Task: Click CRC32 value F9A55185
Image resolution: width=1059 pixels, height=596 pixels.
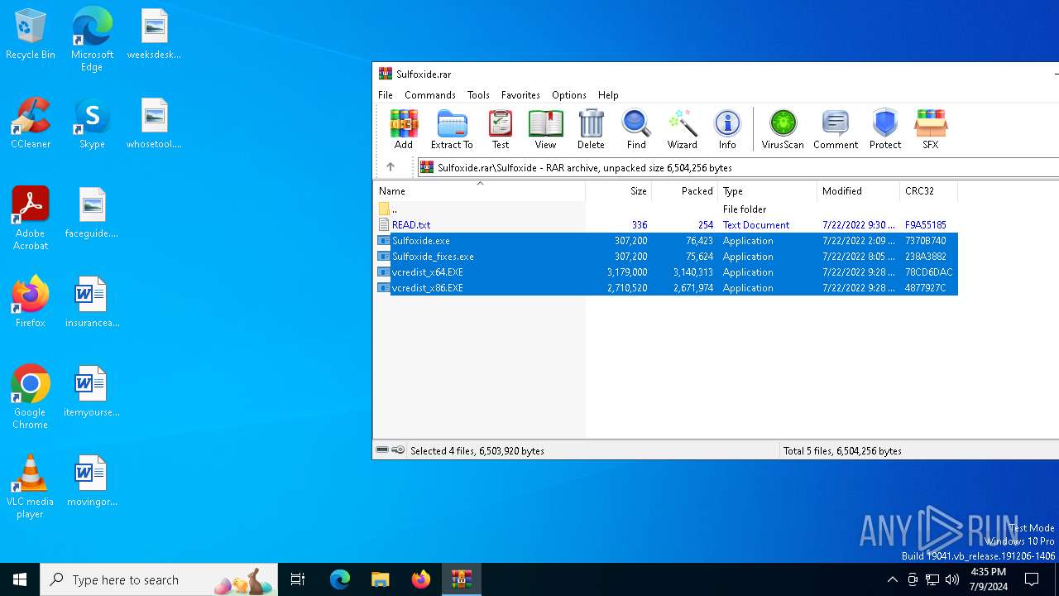Action: [926, 225]
